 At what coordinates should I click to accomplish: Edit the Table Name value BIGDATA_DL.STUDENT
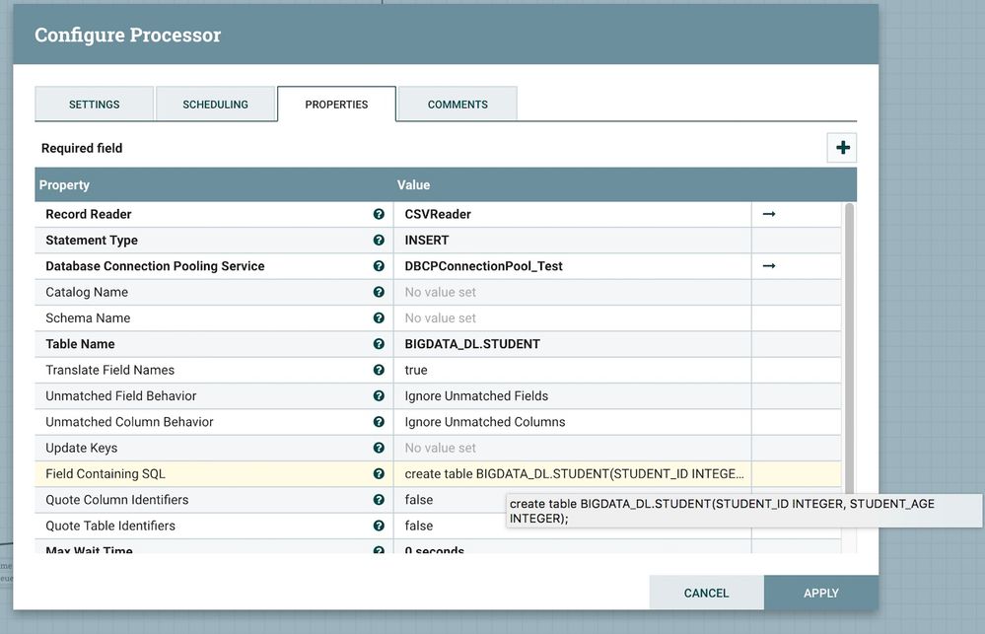tap(572, 344)
